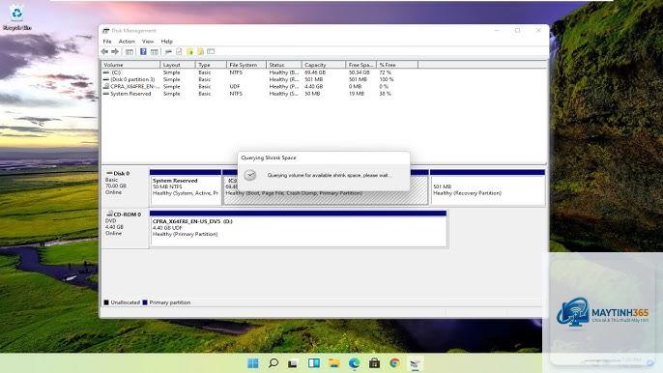Click the Back arrow in the toolbar

click(x=104, y=51)
